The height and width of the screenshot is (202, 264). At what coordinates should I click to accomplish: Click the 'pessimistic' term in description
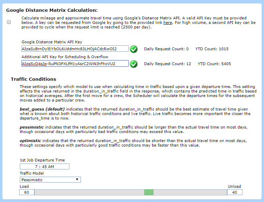pos(32,127)
